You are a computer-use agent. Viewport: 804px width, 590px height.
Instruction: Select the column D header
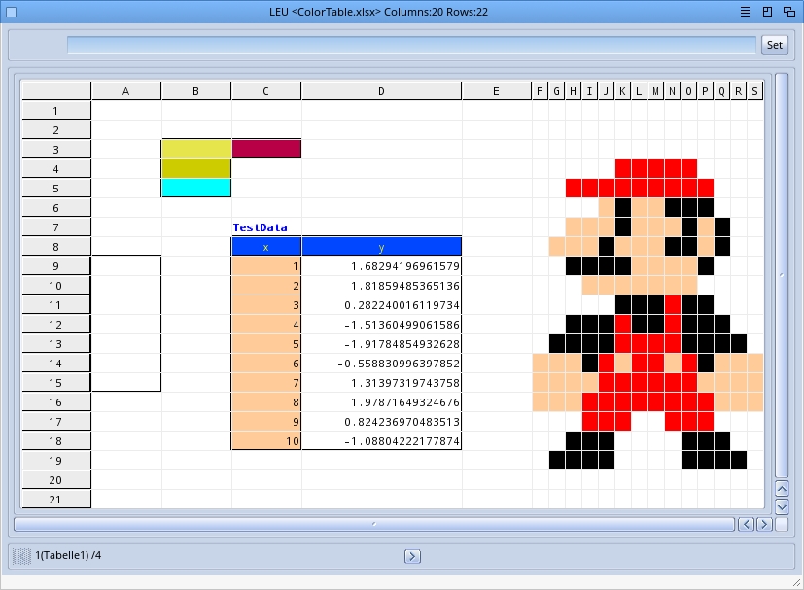pos(381,91)
